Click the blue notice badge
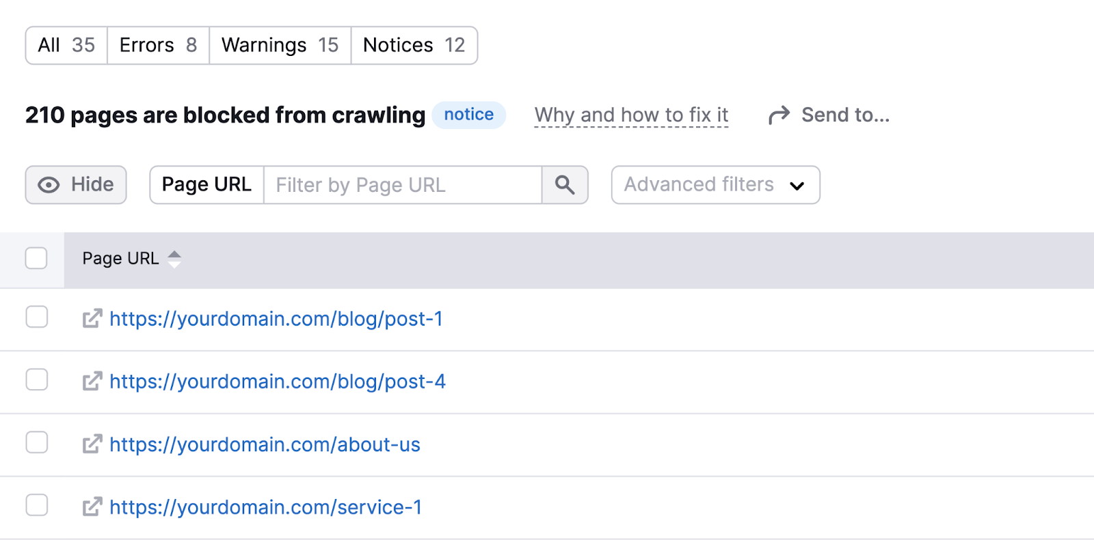The image size is (1094, 540). (468, 115)
